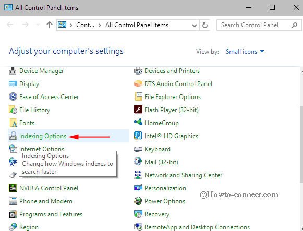Open the Power Options link

(165, 201)
